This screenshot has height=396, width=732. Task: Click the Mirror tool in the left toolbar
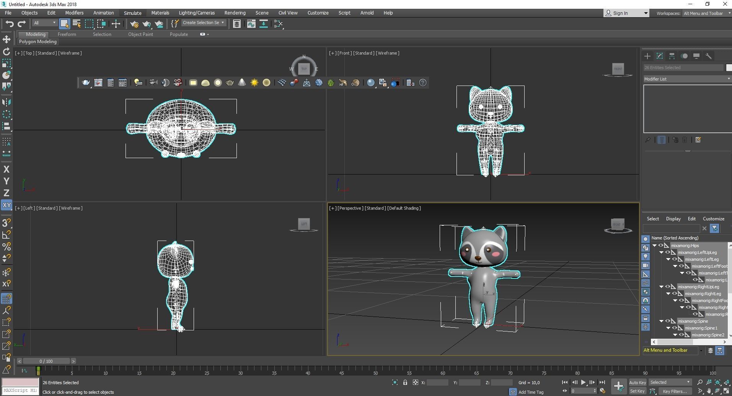pyautogui.click(x=7, y=102)
